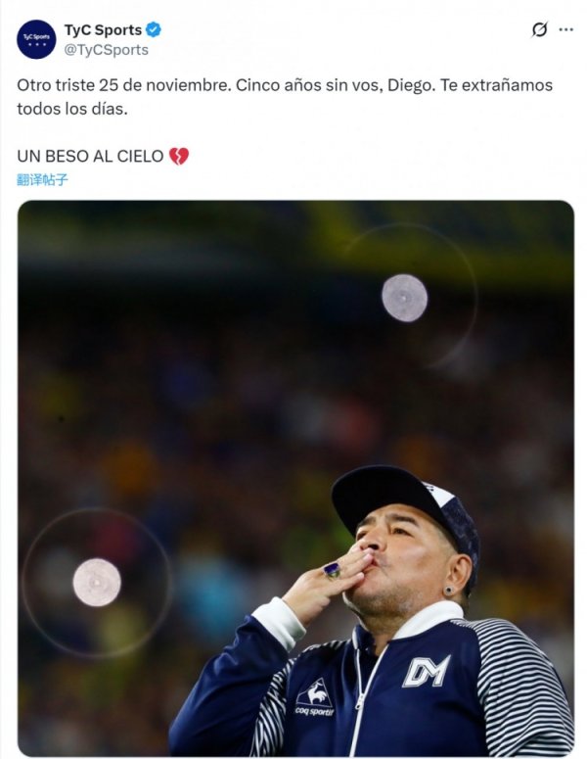Open the three-dot more options menu

(565, 29)
